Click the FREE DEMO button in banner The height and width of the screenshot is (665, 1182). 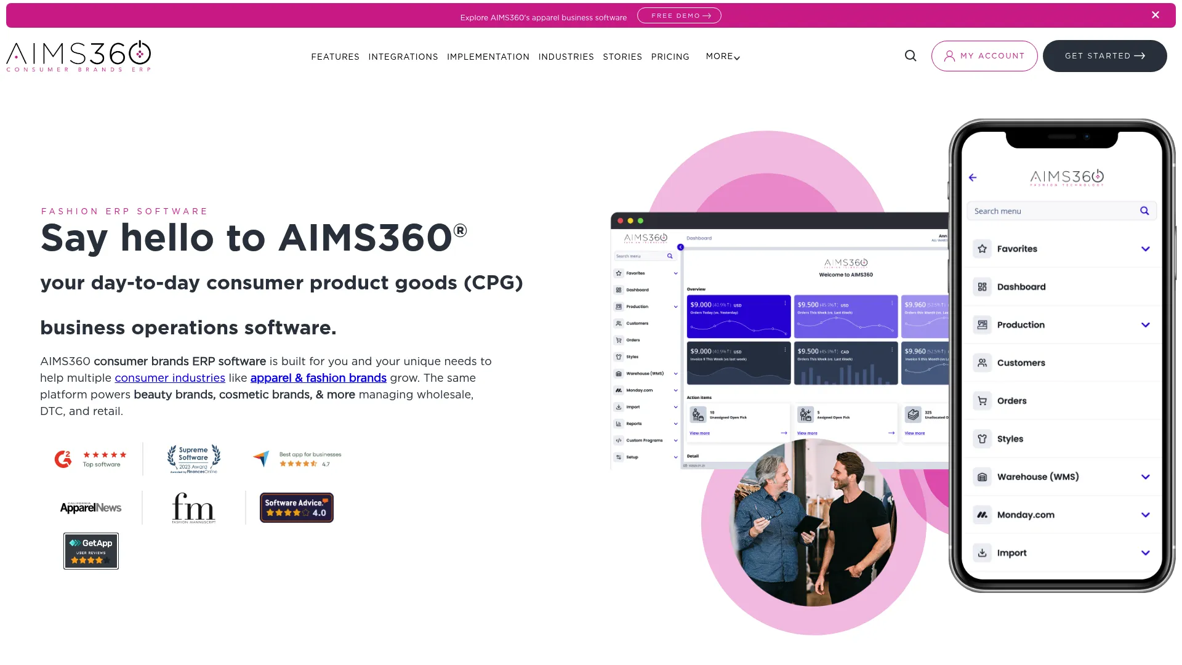point(679,15)
